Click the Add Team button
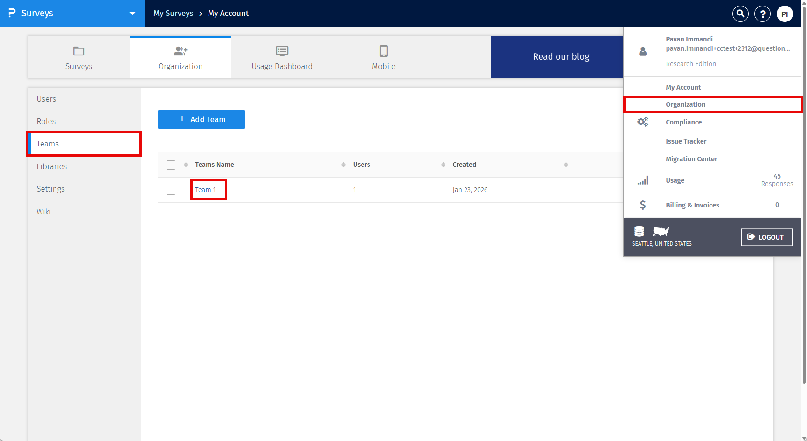Image resolution: width=807 pixels, height=441 pixels. [x=201, y=119]
